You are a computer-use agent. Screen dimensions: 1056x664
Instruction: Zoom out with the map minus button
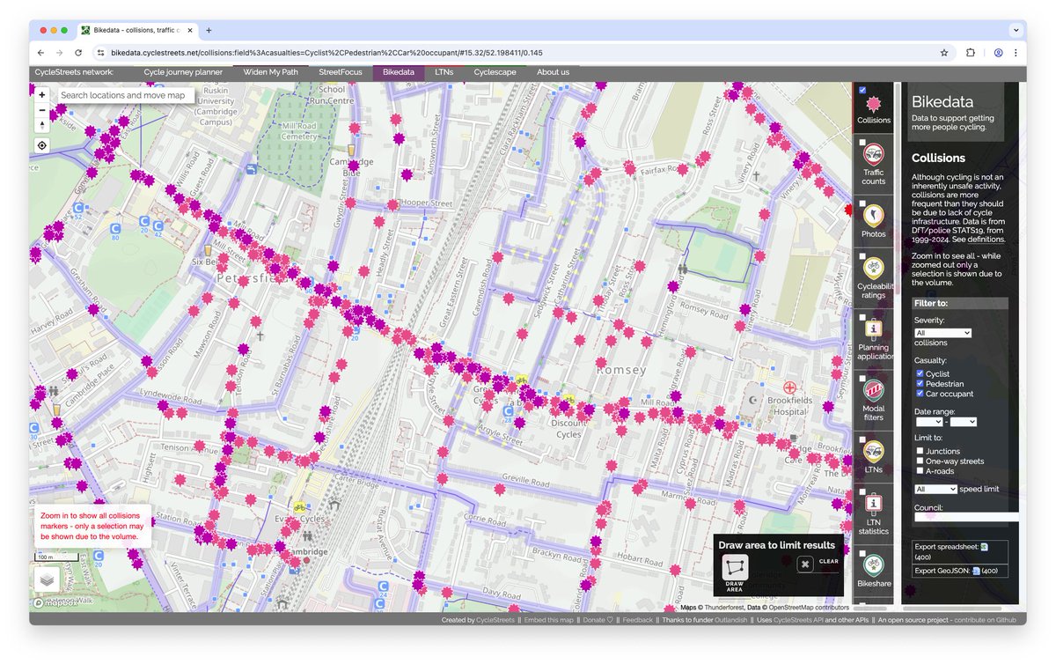42,110
